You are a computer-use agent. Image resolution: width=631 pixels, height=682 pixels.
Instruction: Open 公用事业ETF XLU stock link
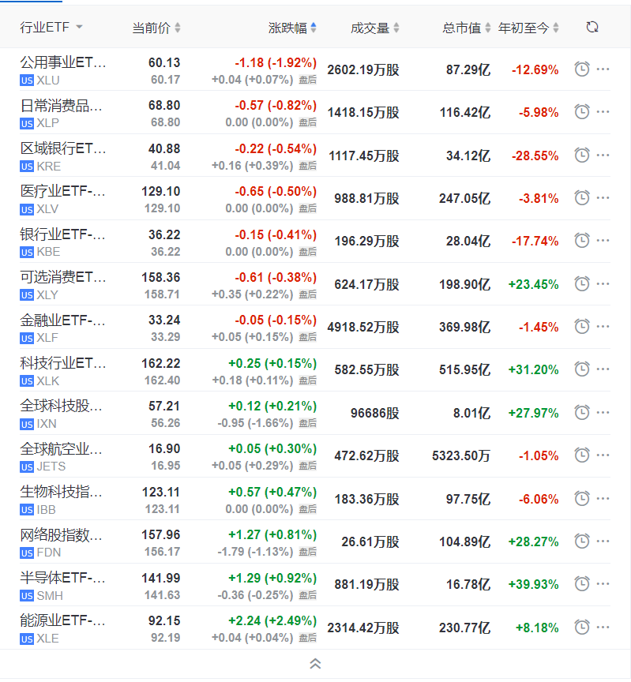(x=62, y=62)
